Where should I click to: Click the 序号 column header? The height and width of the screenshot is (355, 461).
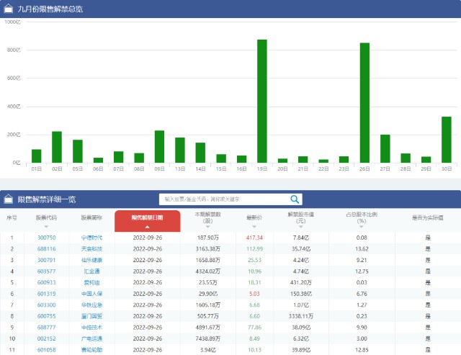[12, 217]
